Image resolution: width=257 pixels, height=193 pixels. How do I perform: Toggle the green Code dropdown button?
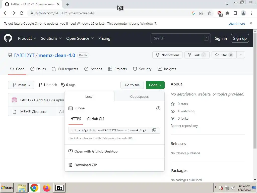[x=155, y=85]
